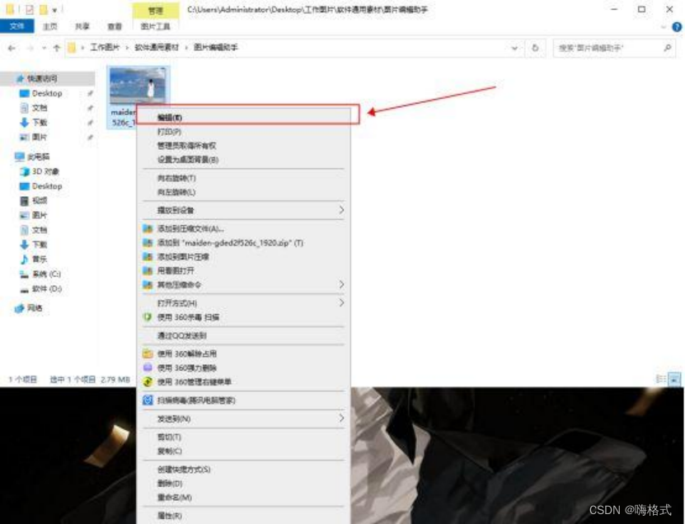Viewport: 685px width, 524px height.
Task: Click the 360强力删除 purple icon
Action: [148, 367]
